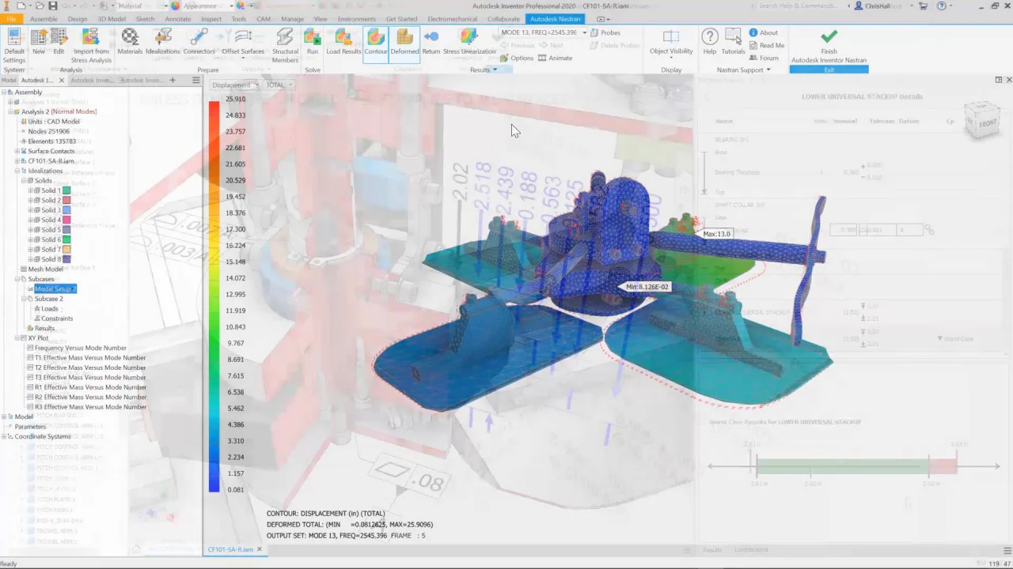The image size is (1013, 569).
Task: Click Load Results icon
Action: [x=343, y=42]
